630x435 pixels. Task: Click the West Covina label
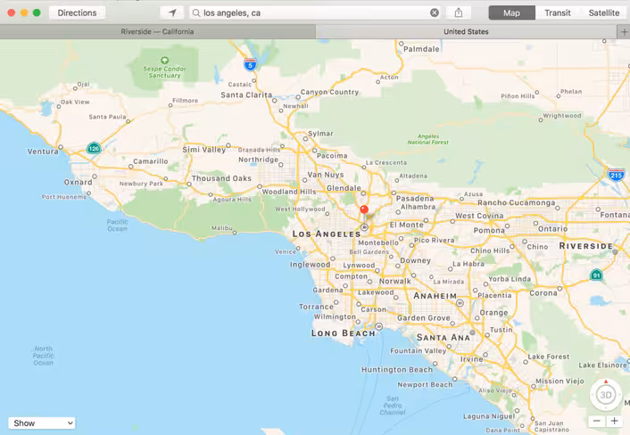click(479, 216)
